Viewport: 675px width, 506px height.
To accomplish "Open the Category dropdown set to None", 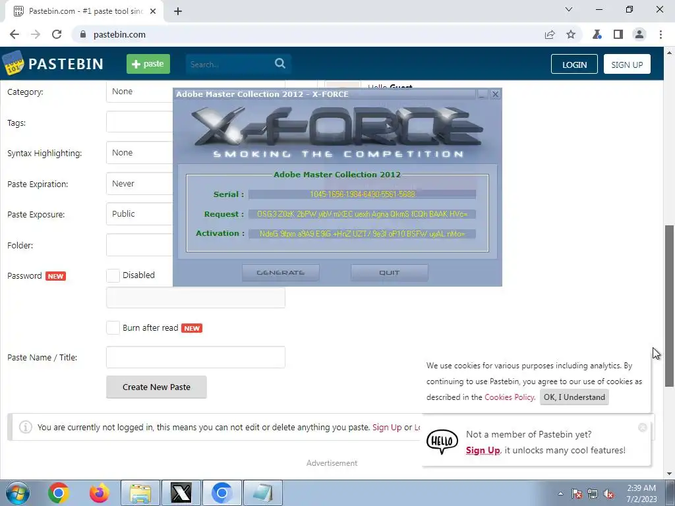I will pyautogui.click(x=140, y=91).
